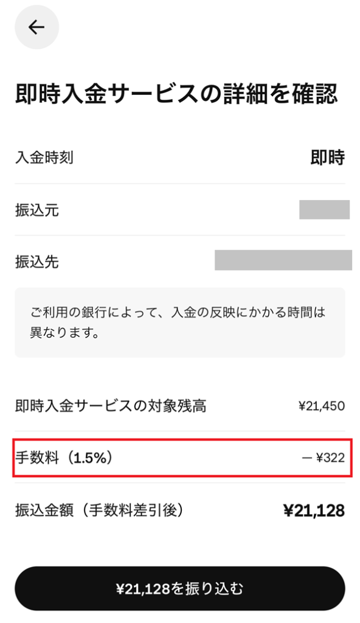
Task: Click the 即時入金サービスの対象残高 row
Action: point(179,405)
